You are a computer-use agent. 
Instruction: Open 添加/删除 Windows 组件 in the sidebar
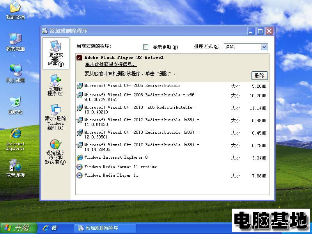[x=55, y=117]
